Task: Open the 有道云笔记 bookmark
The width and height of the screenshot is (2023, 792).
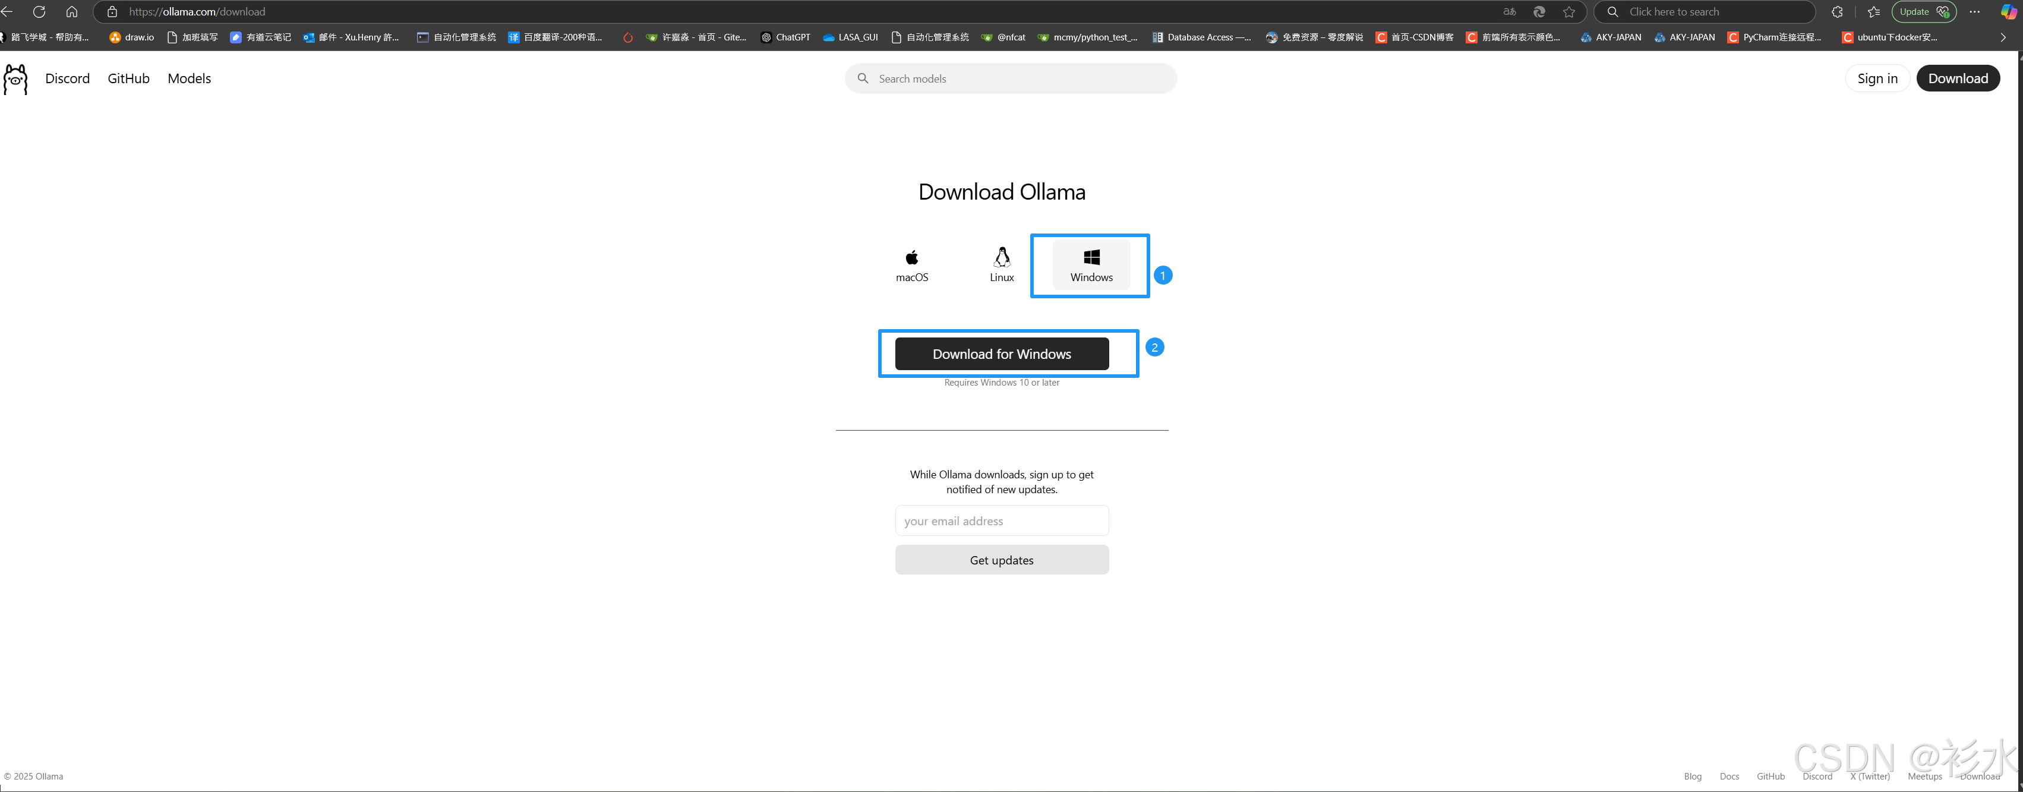Action: coord(260,37)
